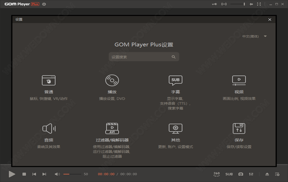The width and height of the screenshot is (288, 182).
Task: Click the 保存/读取设置 description text
Action: coord(239,147)
